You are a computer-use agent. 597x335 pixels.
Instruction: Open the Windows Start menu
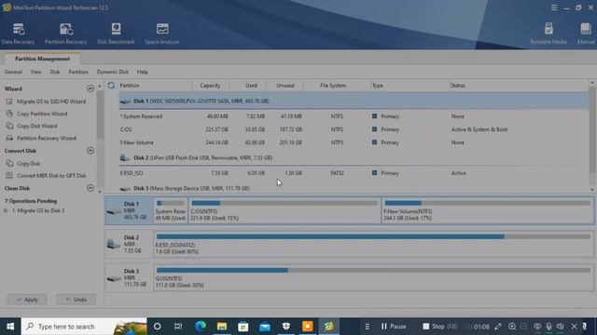pyautogui.click(x=10, y=327)
